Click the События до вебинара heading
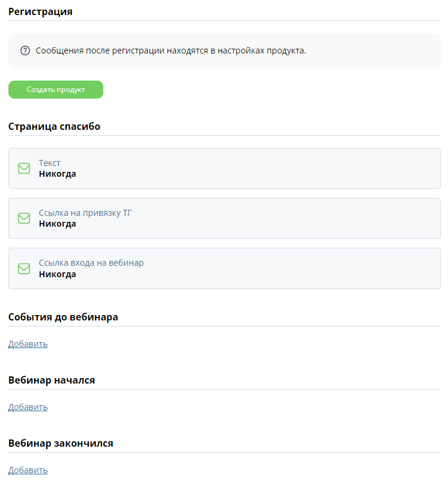Viewport: 448px width, 493px height. [x=63, y=317]
